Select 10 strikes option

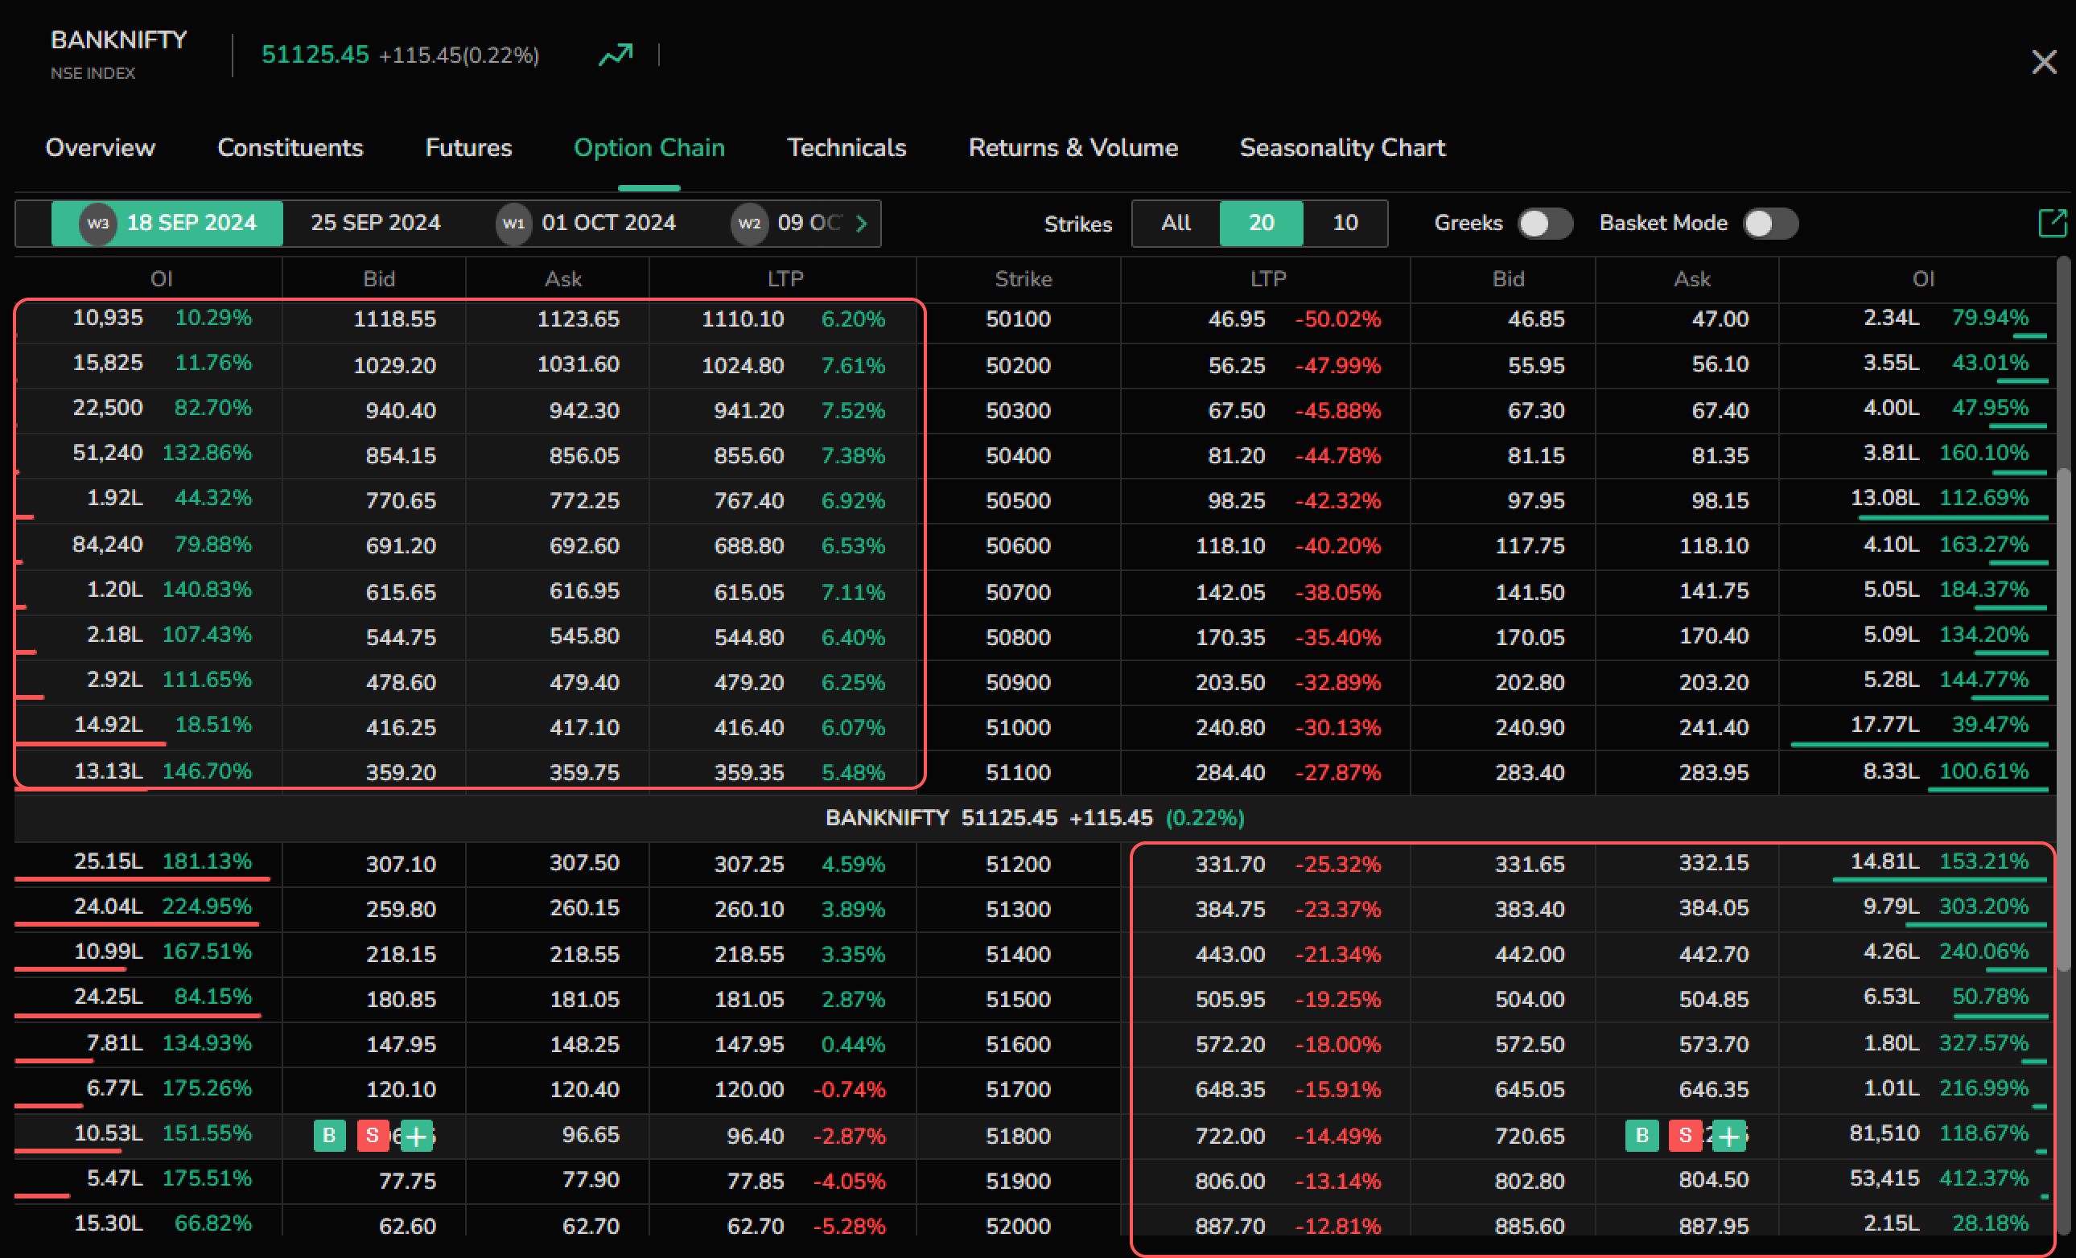pos(1345,223)
